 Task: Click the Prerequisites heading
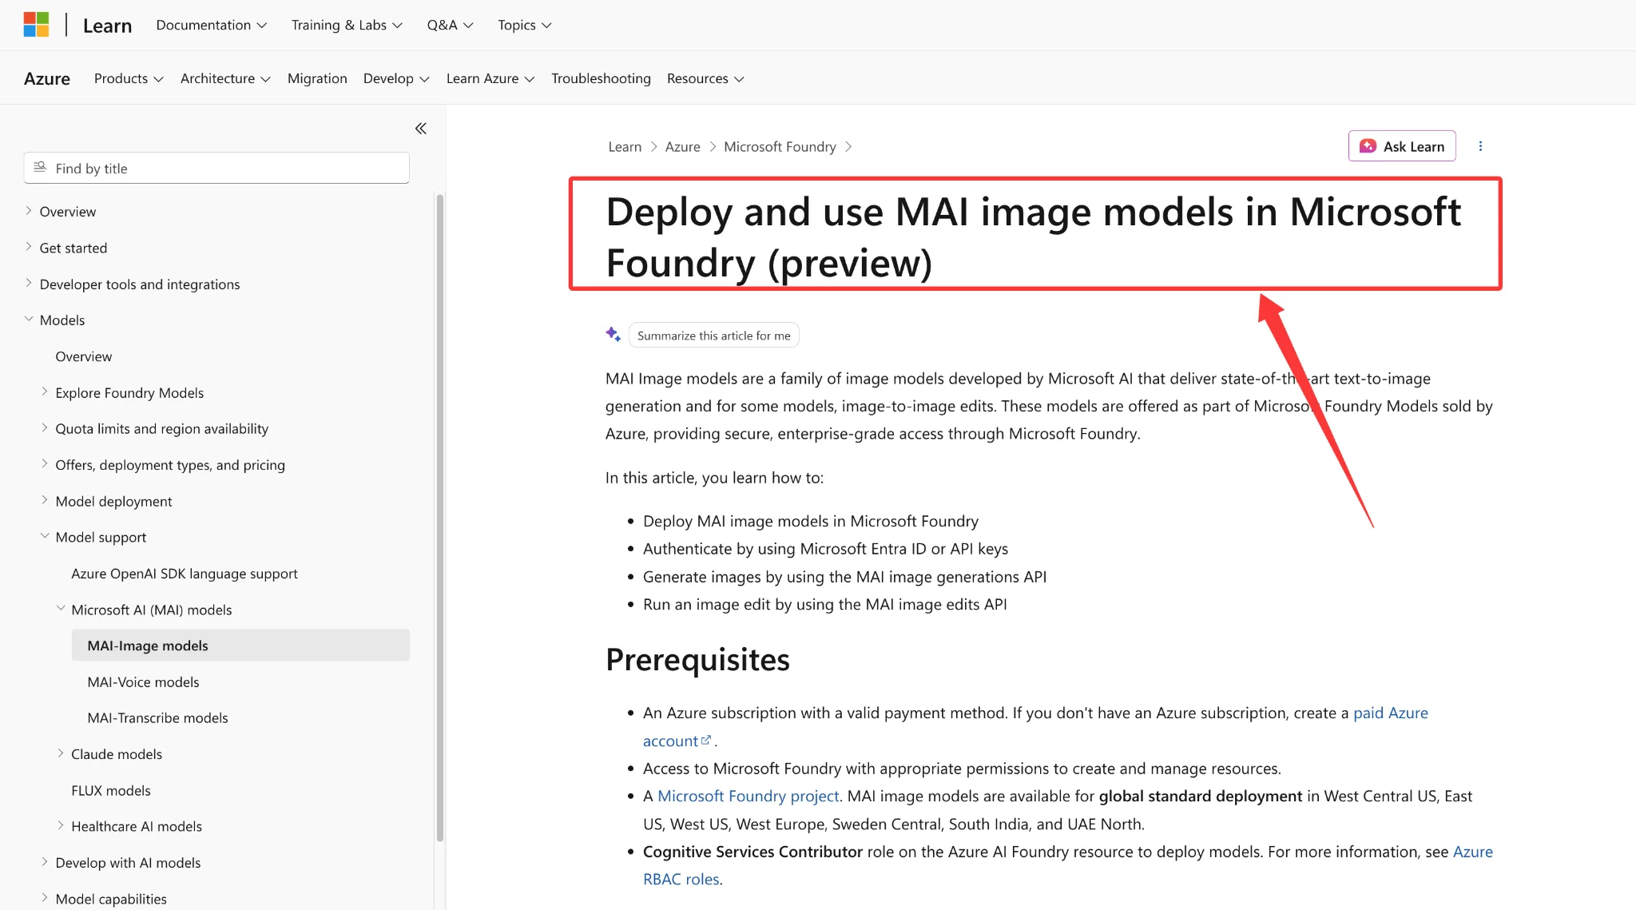click(x=697, y=660)
